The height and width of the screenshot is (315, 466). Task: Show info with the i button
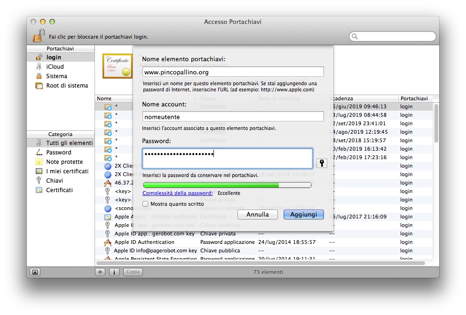(x=114, y=272)
